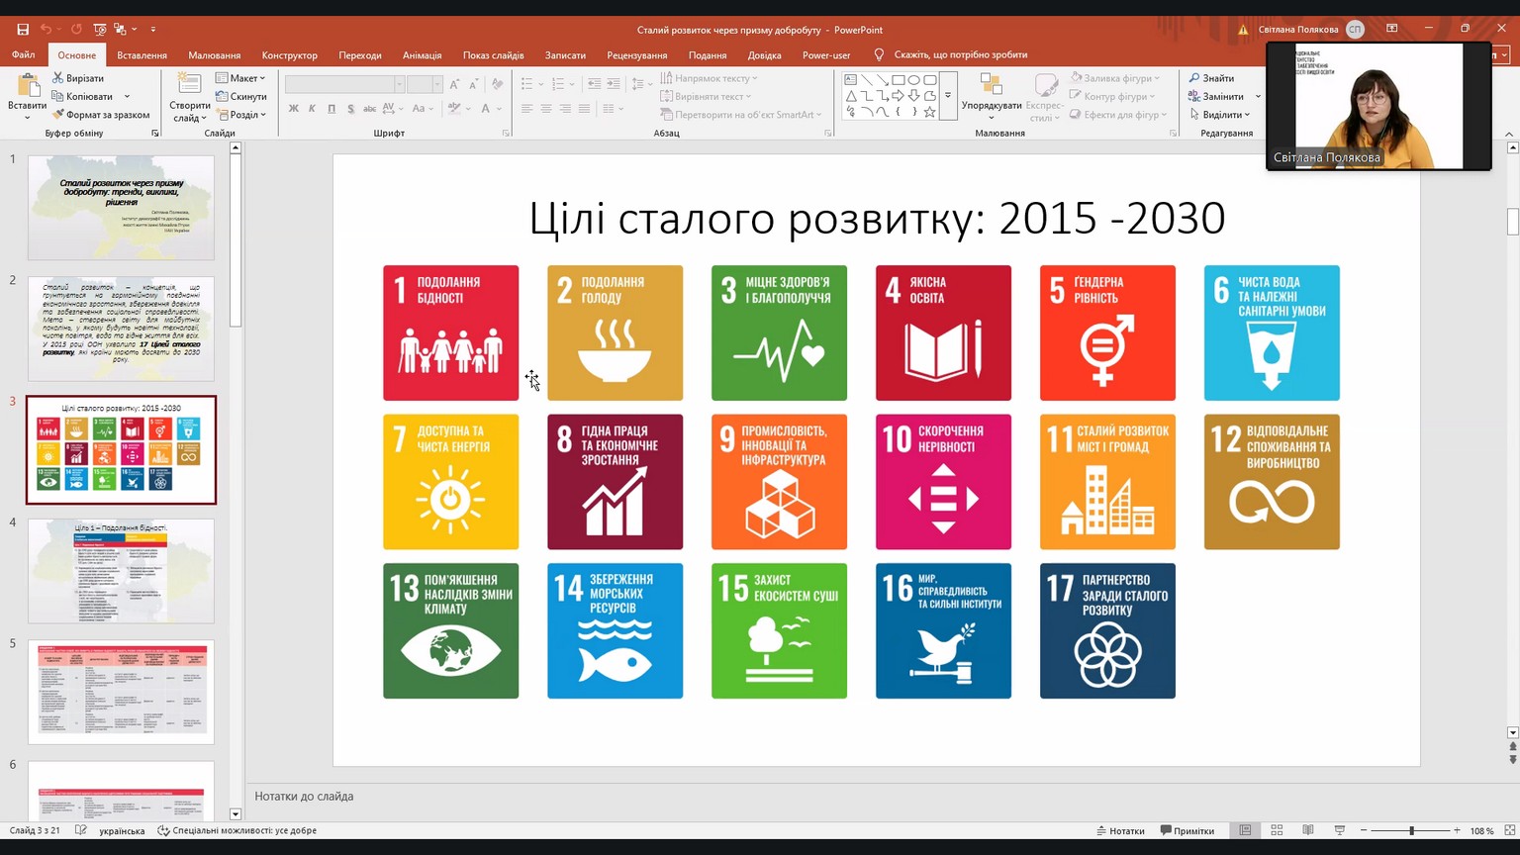The image size is (1520, 855).
Task: Switch to the Анімація tab
Action: click(422, 55)
